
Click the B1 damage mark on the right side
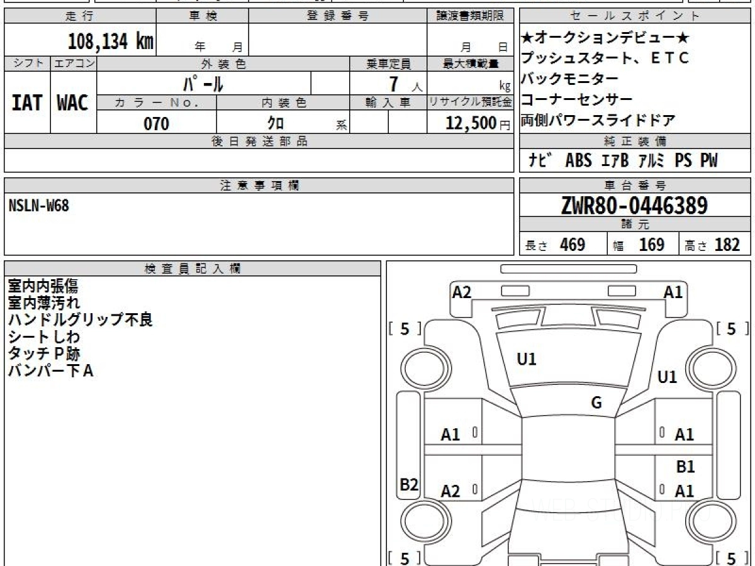click(685, 467)
